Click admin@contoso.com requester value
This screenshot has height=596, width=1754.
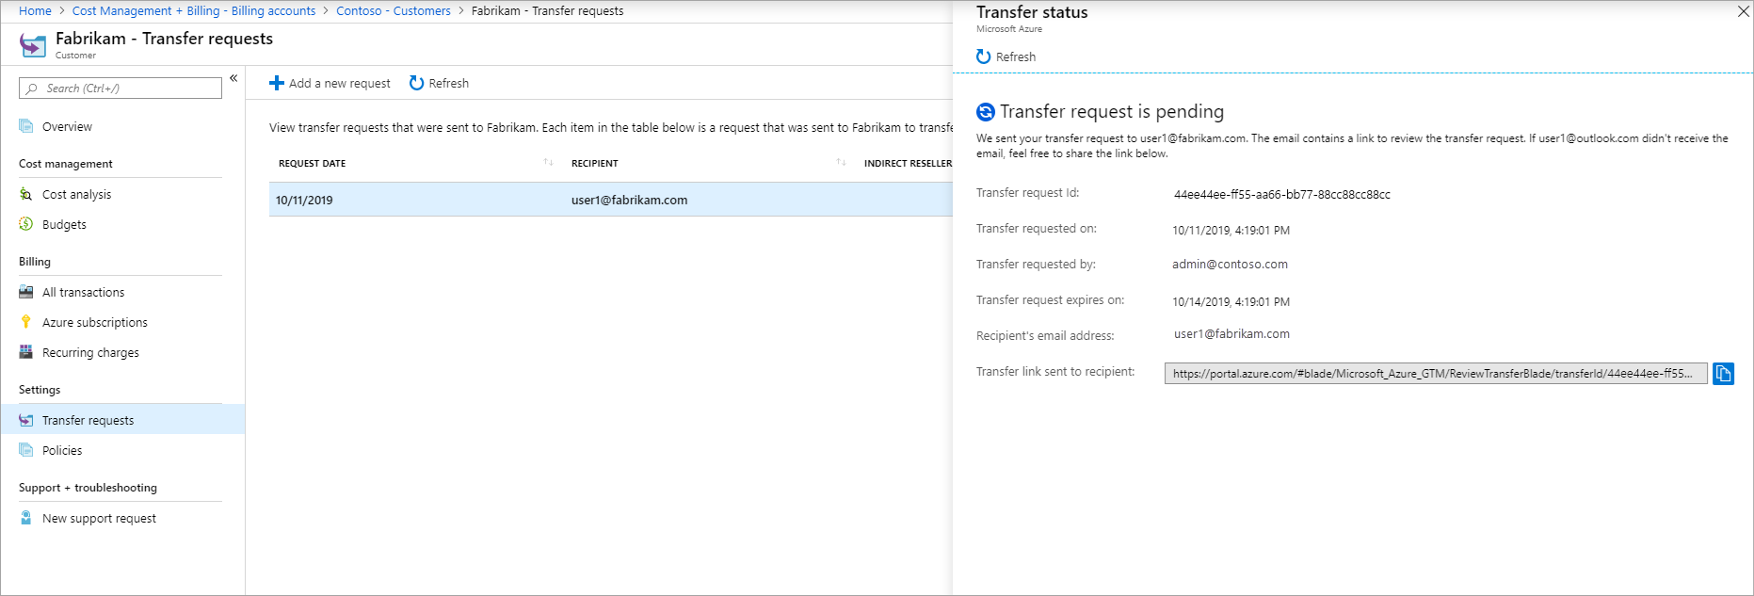(1230, 265)
